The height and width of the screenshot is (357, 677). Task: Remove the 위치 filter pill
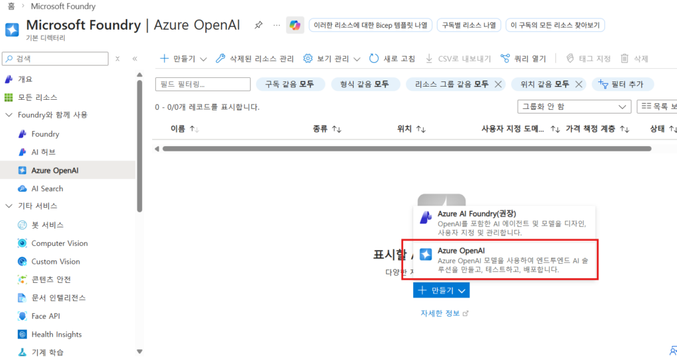pyautogui.click(x=578, y=84)
